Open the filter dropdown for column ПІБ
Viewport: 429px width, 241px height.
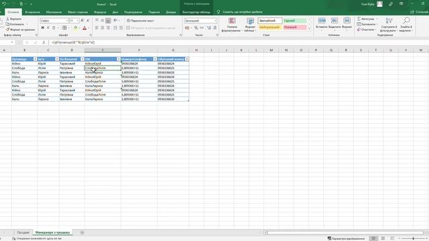[119, 59]
